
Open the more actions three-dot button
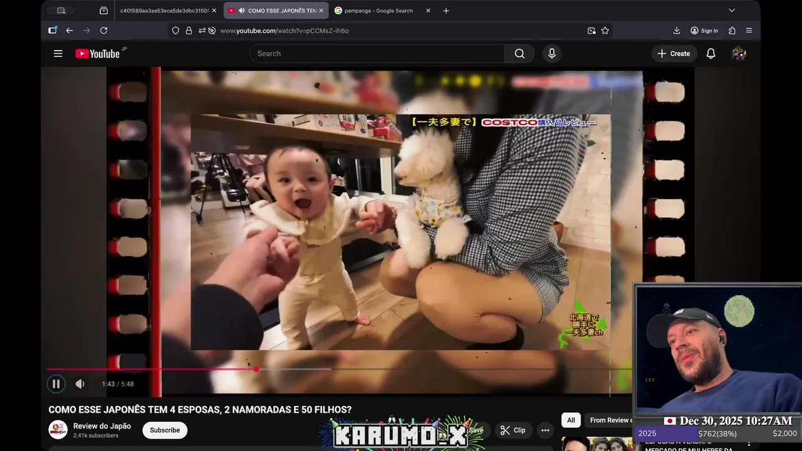[x=545, y=430]
